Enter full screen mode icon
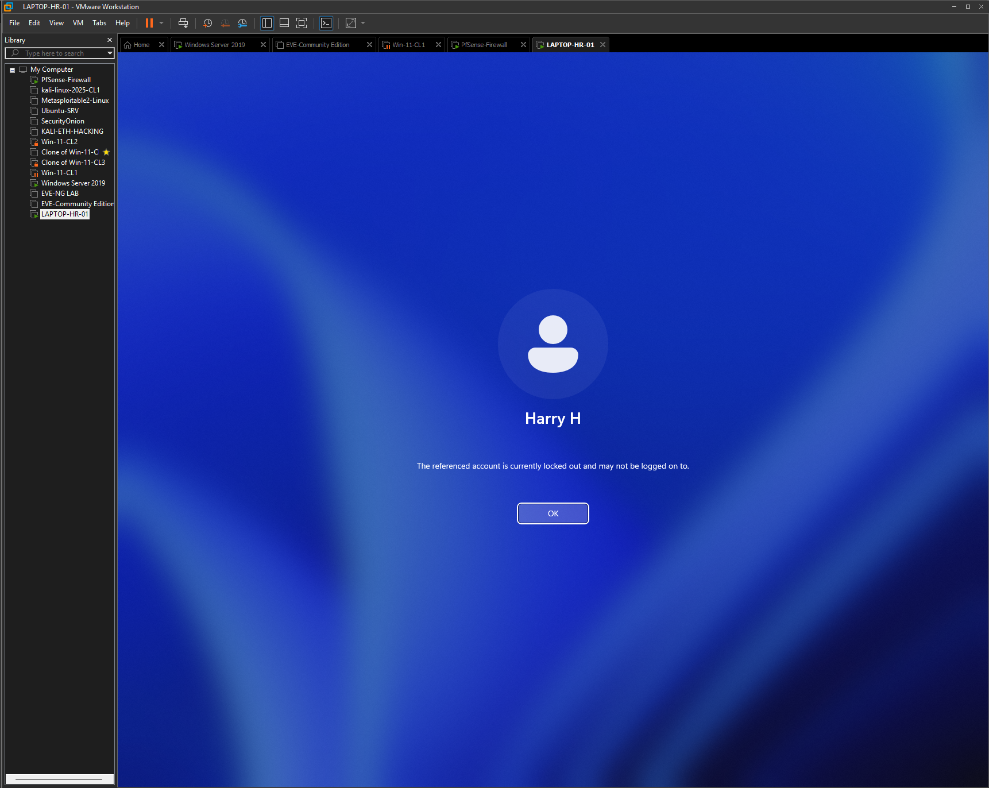The image size is (989, 788). click(x=302, y=23)
